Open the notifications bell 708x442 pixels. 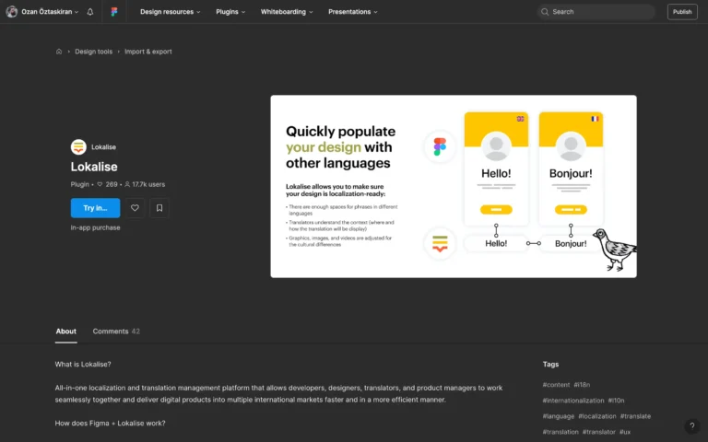pos(90,12)
